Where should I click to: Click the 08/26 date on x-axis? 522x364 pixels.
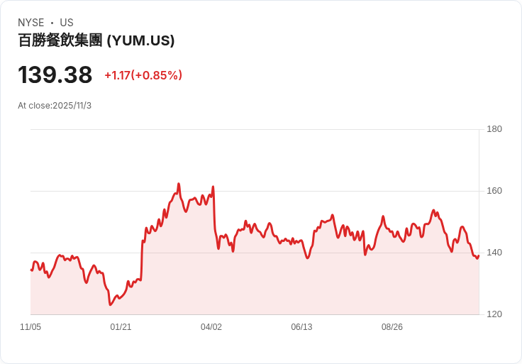pos(392,327)
